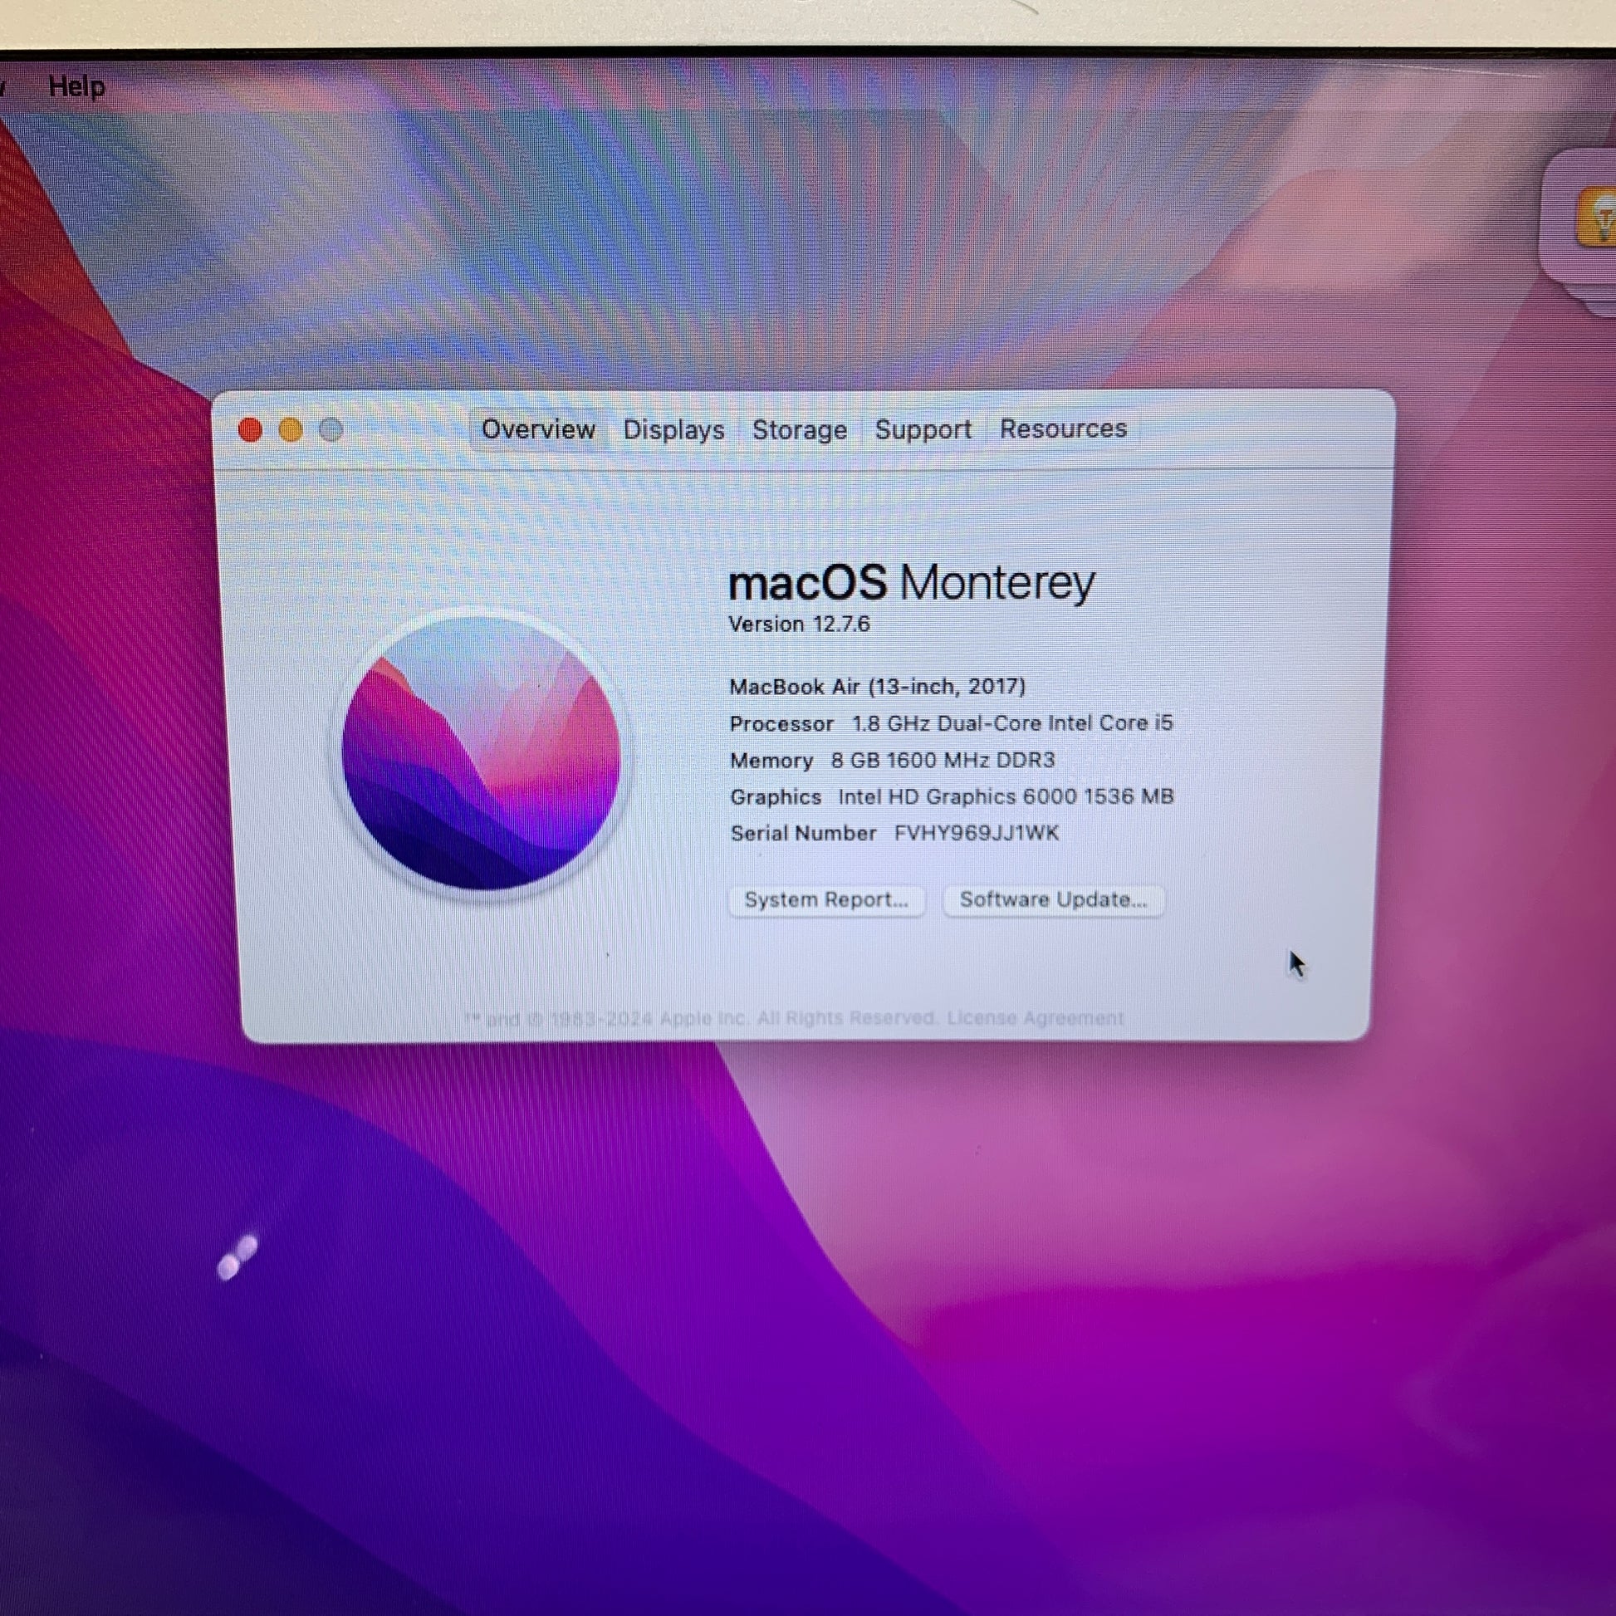Click Version 12.7.6 to reveal build
Screen dimensions: 1616x1616
pyautogui.click(x=799, y=624)
